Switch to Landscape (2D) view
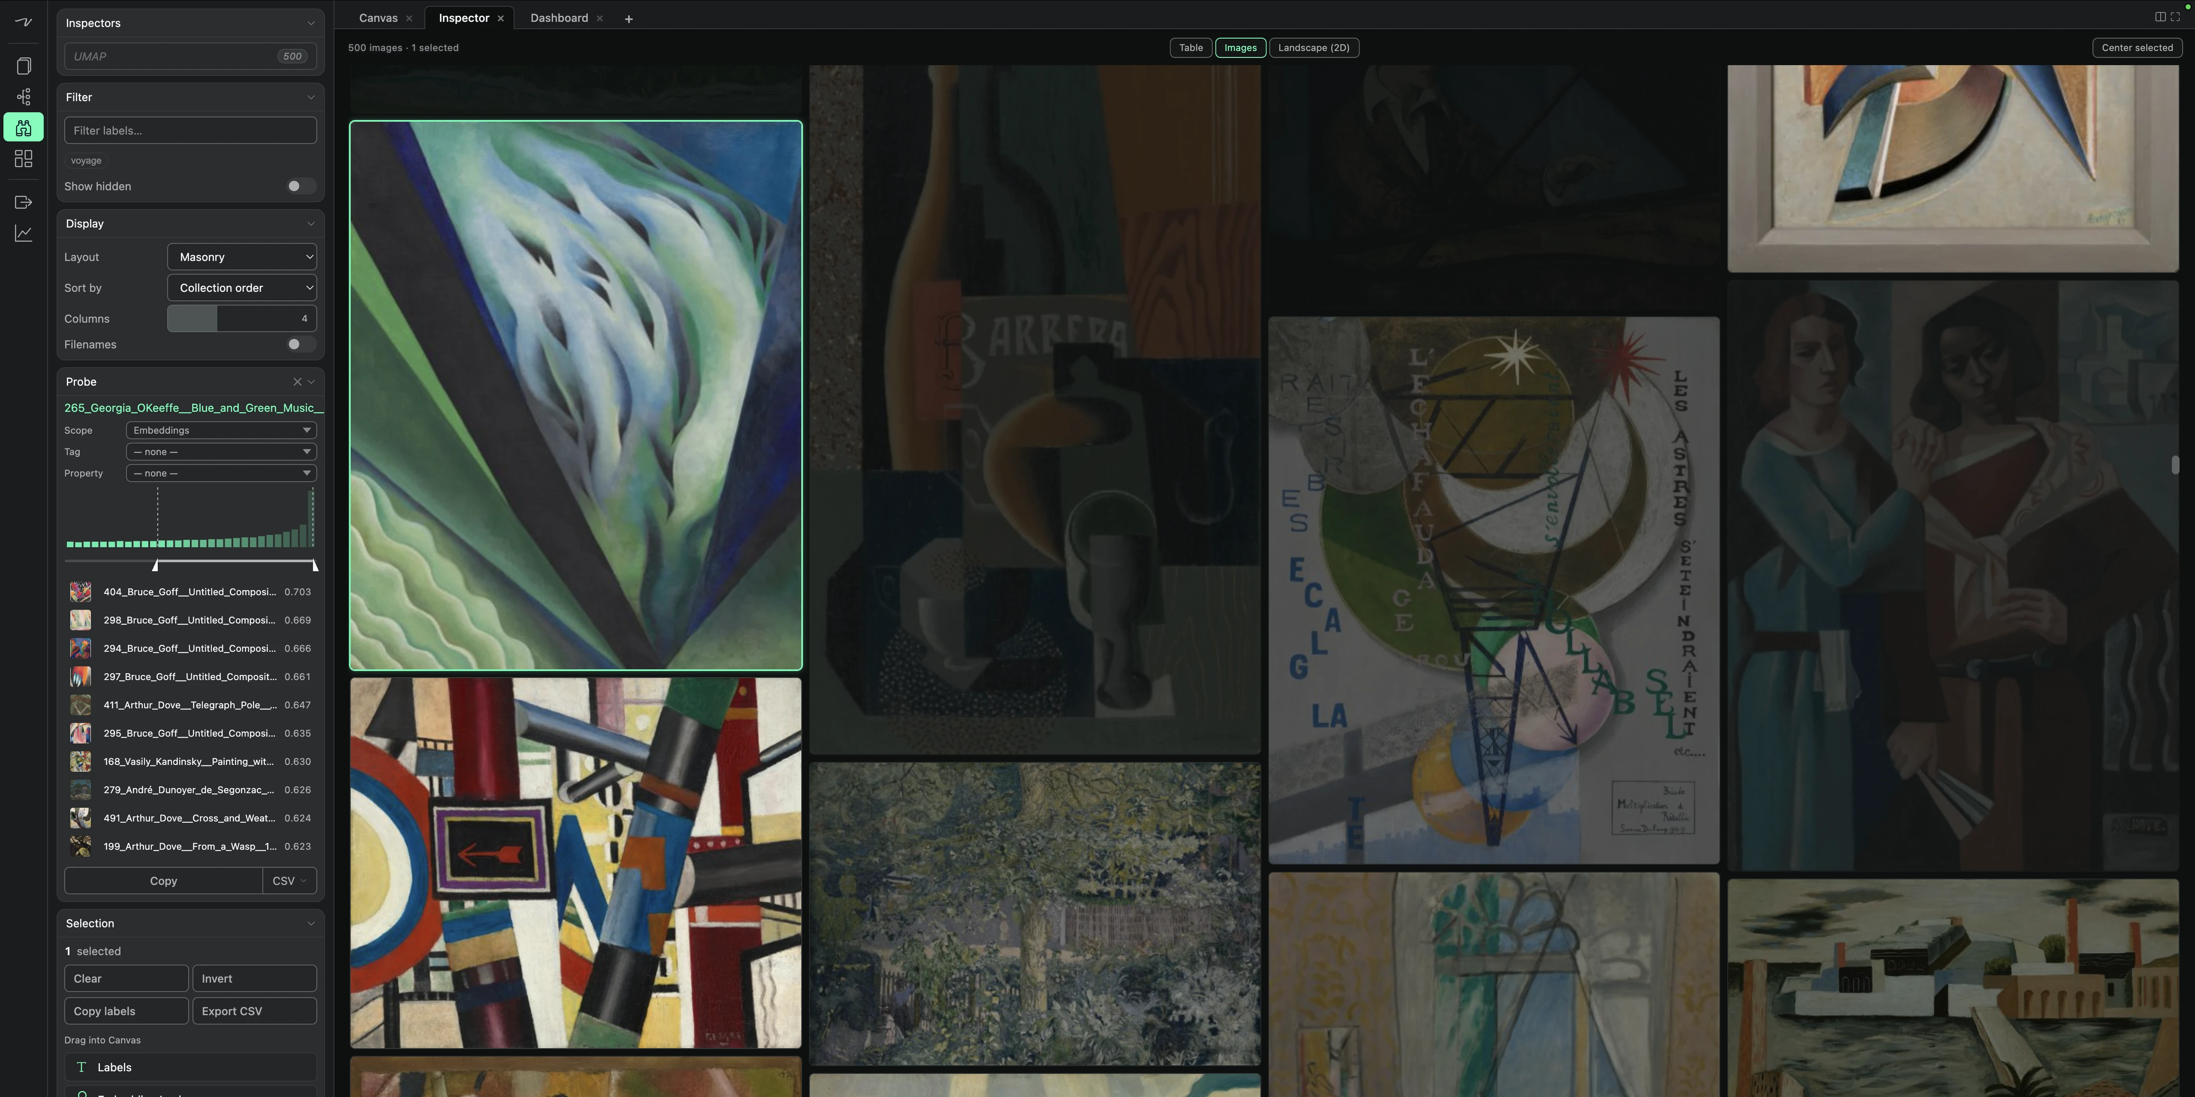Viewport: 2195px width, 1097px height. click(1314, 48)
